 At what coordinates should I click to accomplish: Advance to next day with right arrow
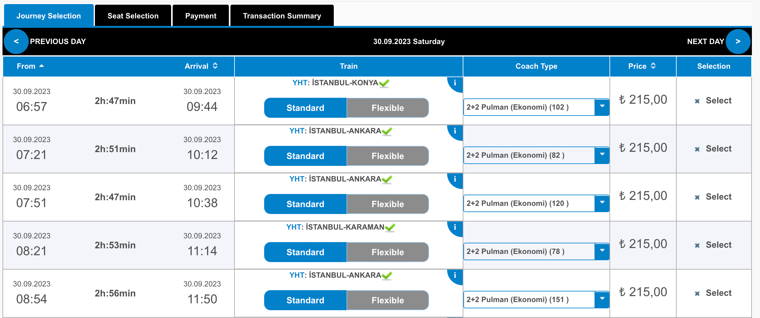(x=738, y=42)
